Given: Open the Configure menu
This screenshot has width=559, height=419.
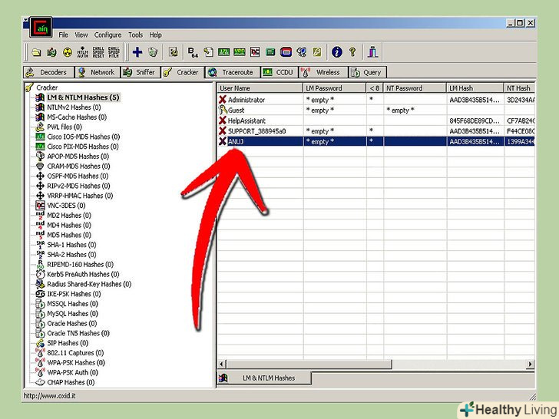Looking at the screenshot, I should click(107, 35).
